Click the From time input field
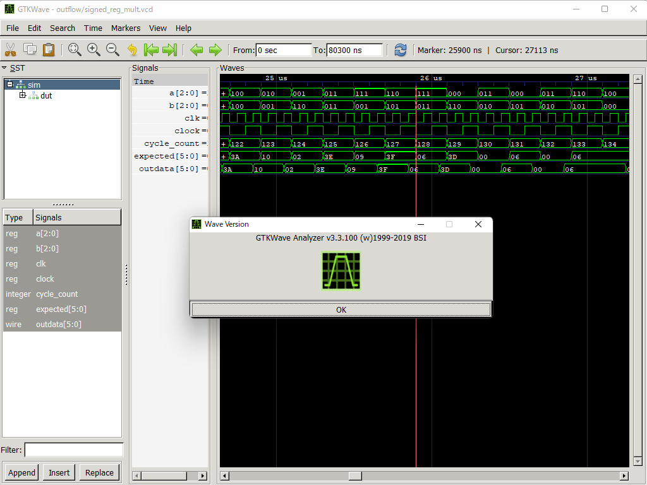This screenshot has height=485, width=647. [284, 51]
